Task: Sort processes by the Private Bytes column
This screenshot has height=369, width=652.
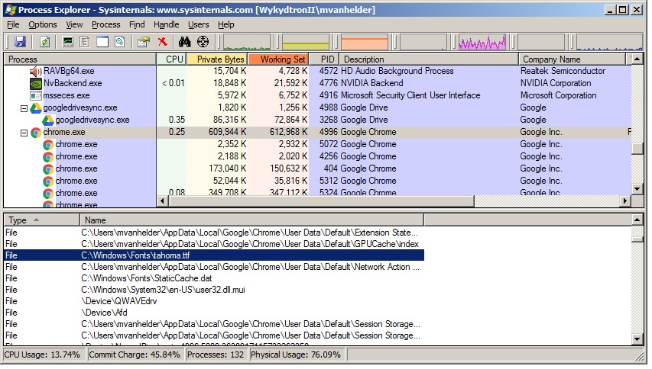Action: click(216, 59)
